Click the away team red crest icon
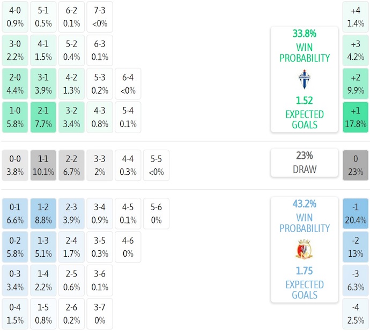This screenshot has height=331, width=370. coord(304,250)
